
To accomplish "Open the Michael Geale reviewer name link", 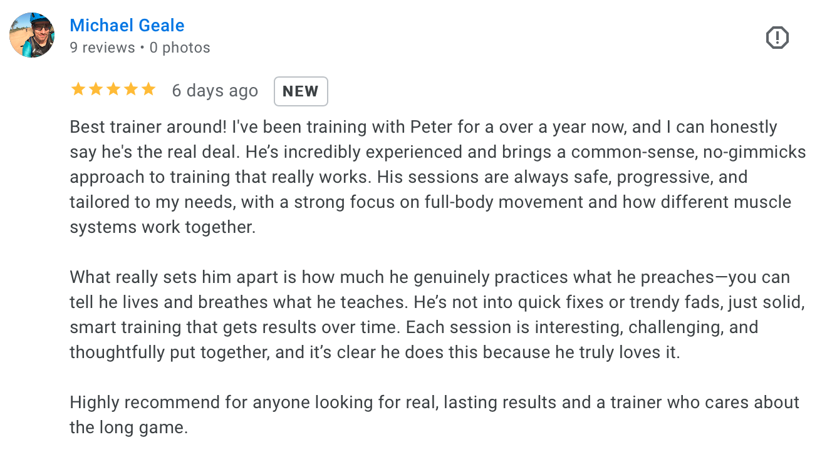I will pyautogui.click(x=127, y=26).
